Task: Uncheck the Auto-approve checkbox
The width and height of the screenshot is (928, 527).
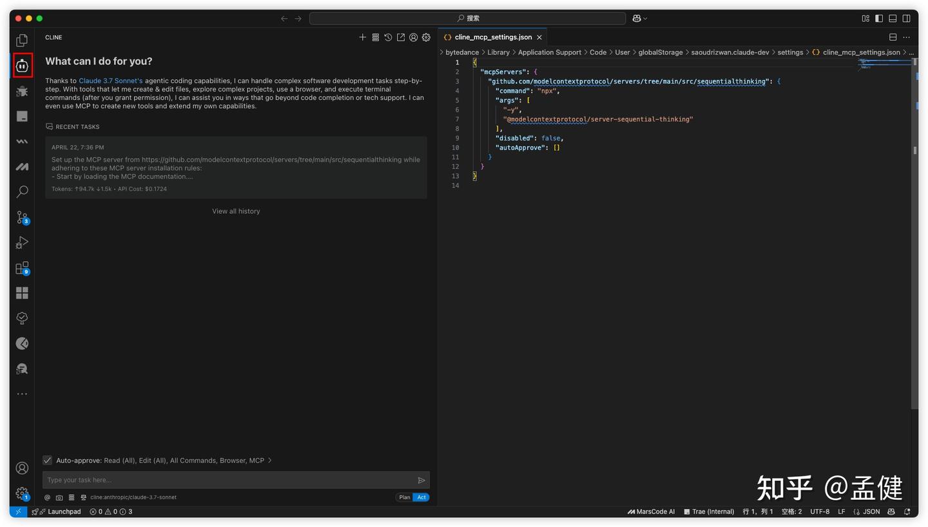Action: pos(48,460)
